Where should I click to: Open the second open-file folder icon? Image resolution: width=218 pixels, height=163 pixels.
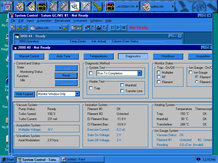tap(24, 28)
